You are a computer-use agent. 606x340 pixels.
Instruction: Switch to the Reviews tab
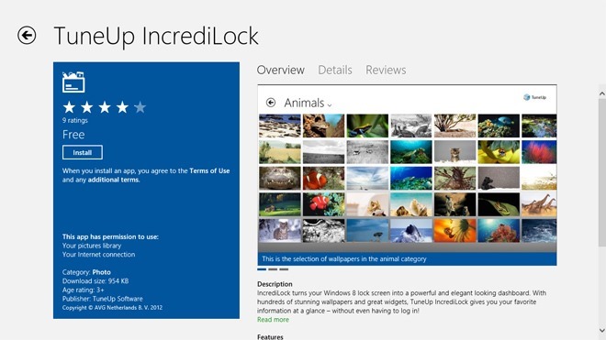(386, 70)
